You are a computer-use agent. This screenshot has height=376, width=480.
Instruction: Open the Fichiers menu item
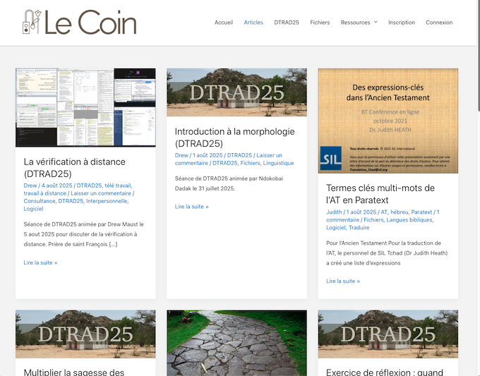pyautogui.click(x=320, y=23)
